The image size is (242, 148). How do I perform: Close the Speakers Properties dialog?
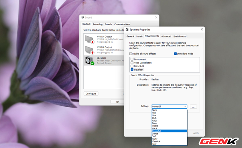(202, 29)
